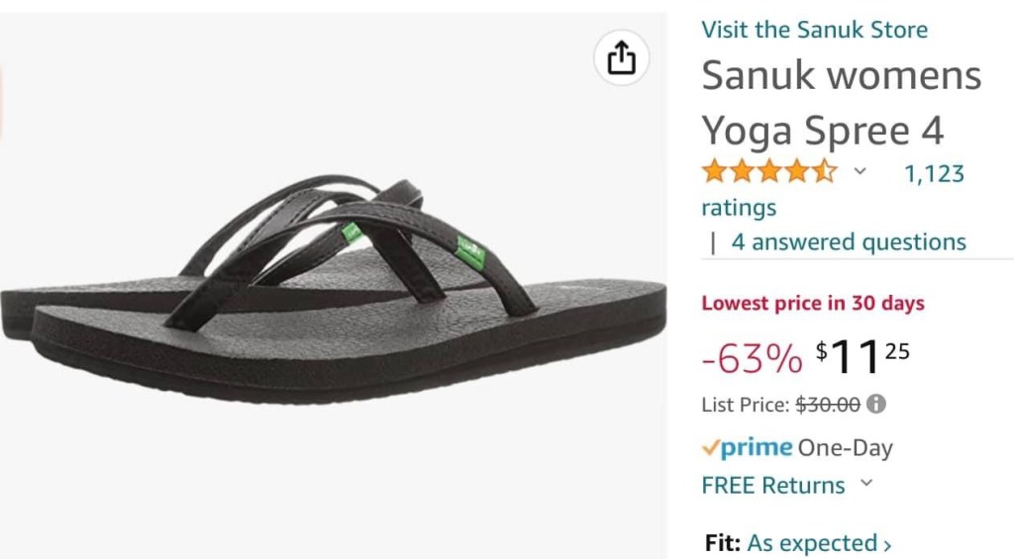Visit the Sanuk Store link
This screenshot has width=1014, height=559.
(815, 30)
